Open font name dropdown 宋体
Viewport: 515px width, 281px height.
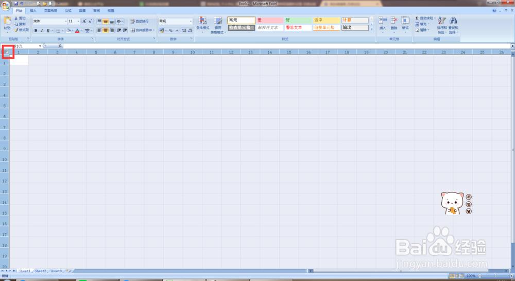point(66,21)
